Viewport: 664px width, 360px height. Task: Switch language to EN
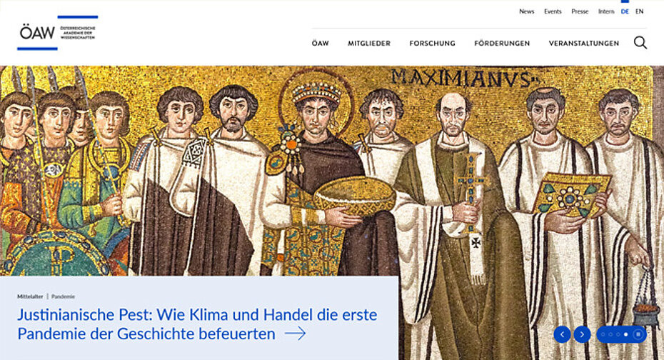coord(640,11)
